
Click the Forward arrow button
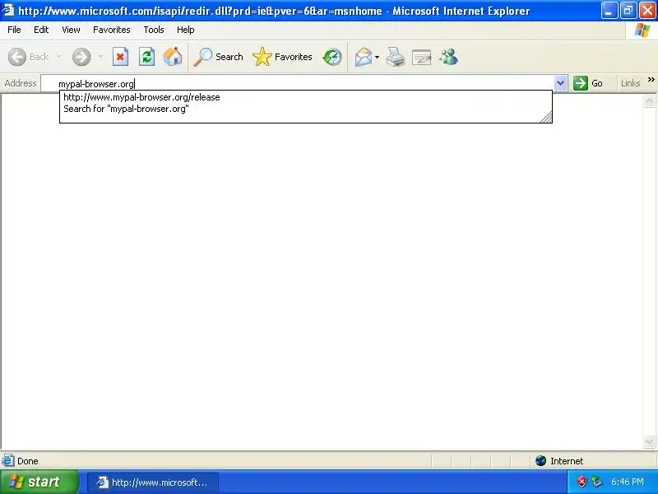pos(81,57)
